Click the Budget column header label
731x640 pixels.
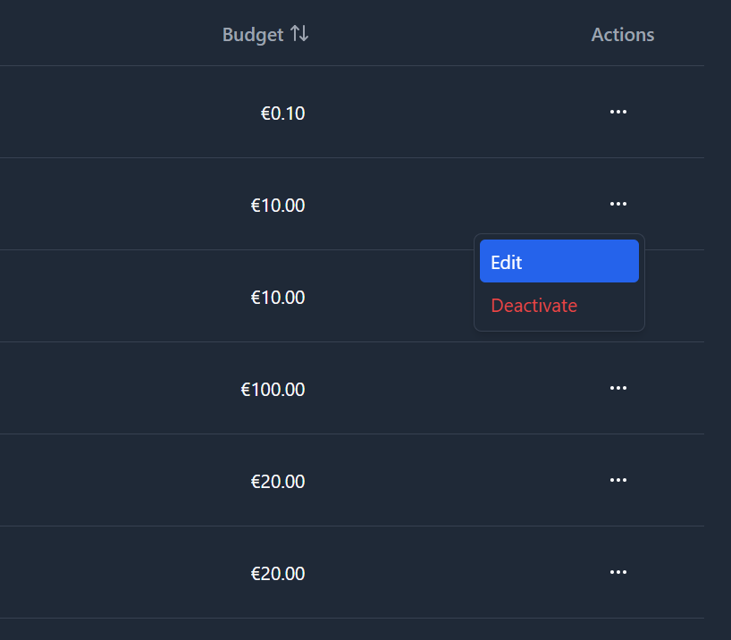tap(253, 35)
